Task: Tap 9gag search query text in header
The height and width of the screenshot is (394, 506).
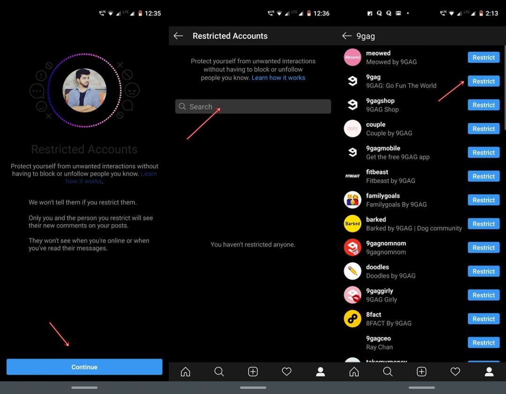Action: [365, 36]
